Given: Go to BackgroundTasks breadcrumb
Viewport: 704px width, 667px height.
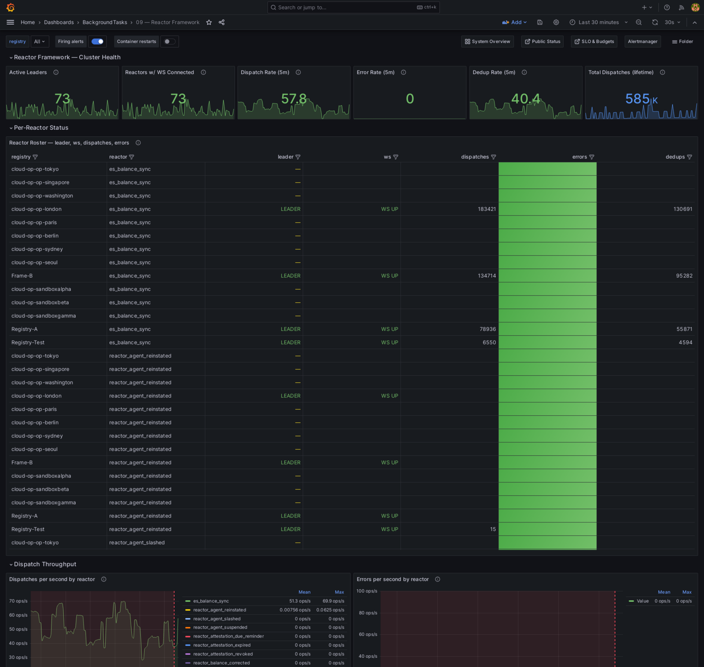Looking at the screenshot, I should click(x=105, y=22).
